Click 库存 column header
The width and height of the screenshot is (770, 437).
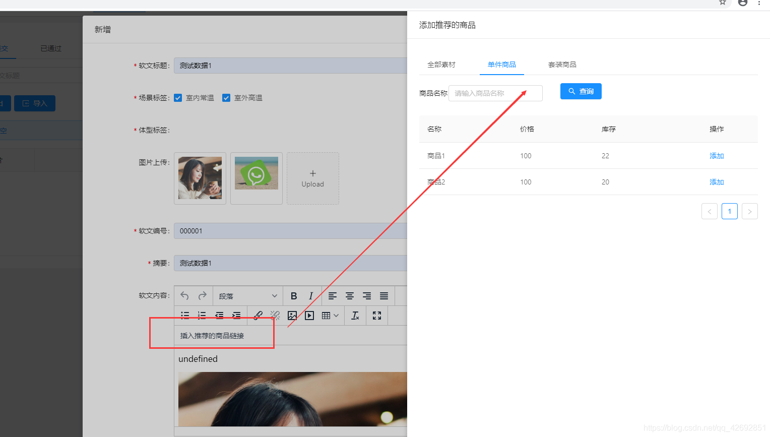[x=609, y=129]
